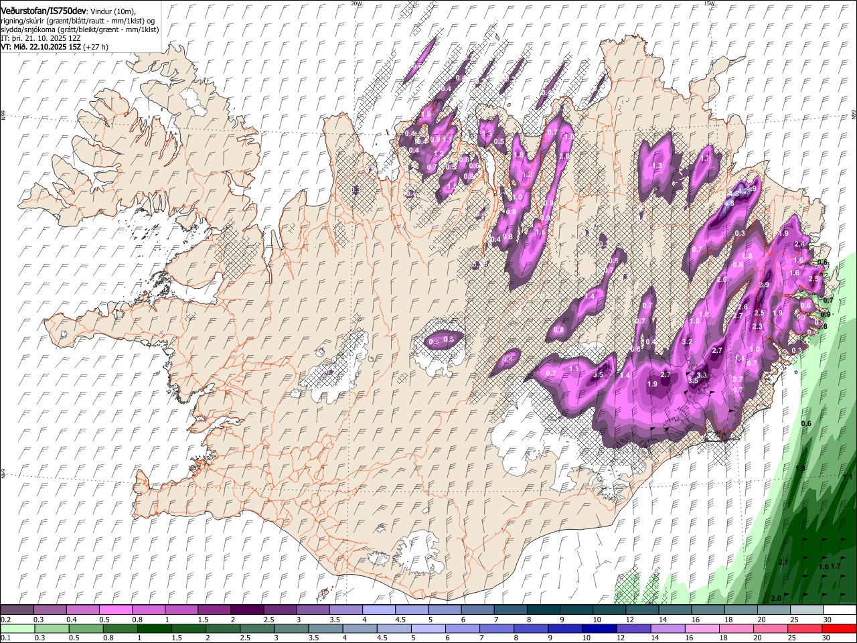Click the '0.4' label in the upper legend row
Screen dimensions: 857x643
pyautogui.click(x=72, y=620)
